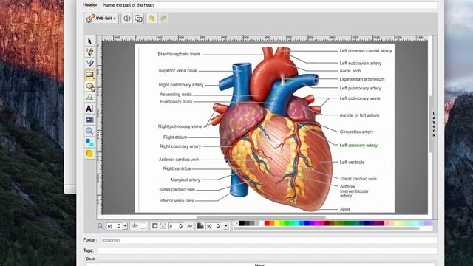Select the ellipse shape tool
The height and width of the screenshot is (266, 473).
pos(89,86)
